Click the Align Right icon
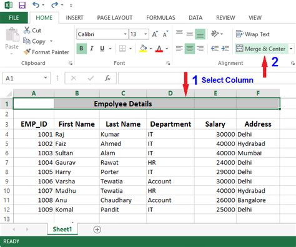Viewport: 296px width, 247px height. click(x=200, y=49)
